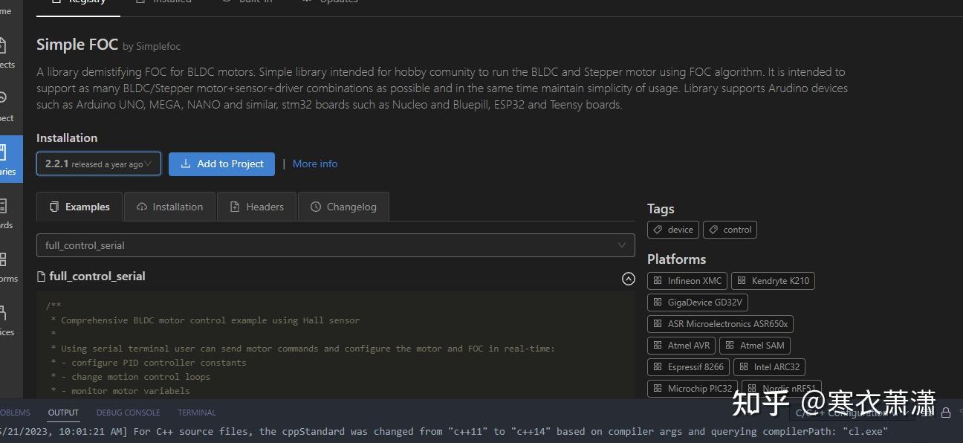Image resolution: width=963 pixels, height=443 pixels.
Task: Open the Boards sidebar icon
Action: (x=4, y=211)
